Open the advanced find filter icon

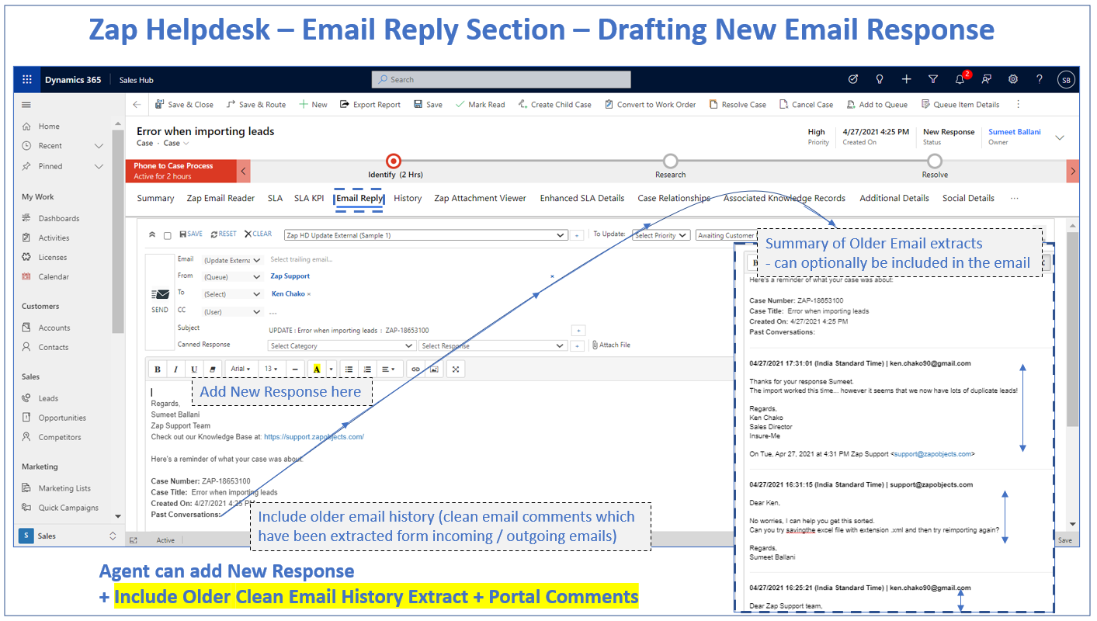click(x=933, y=79)
